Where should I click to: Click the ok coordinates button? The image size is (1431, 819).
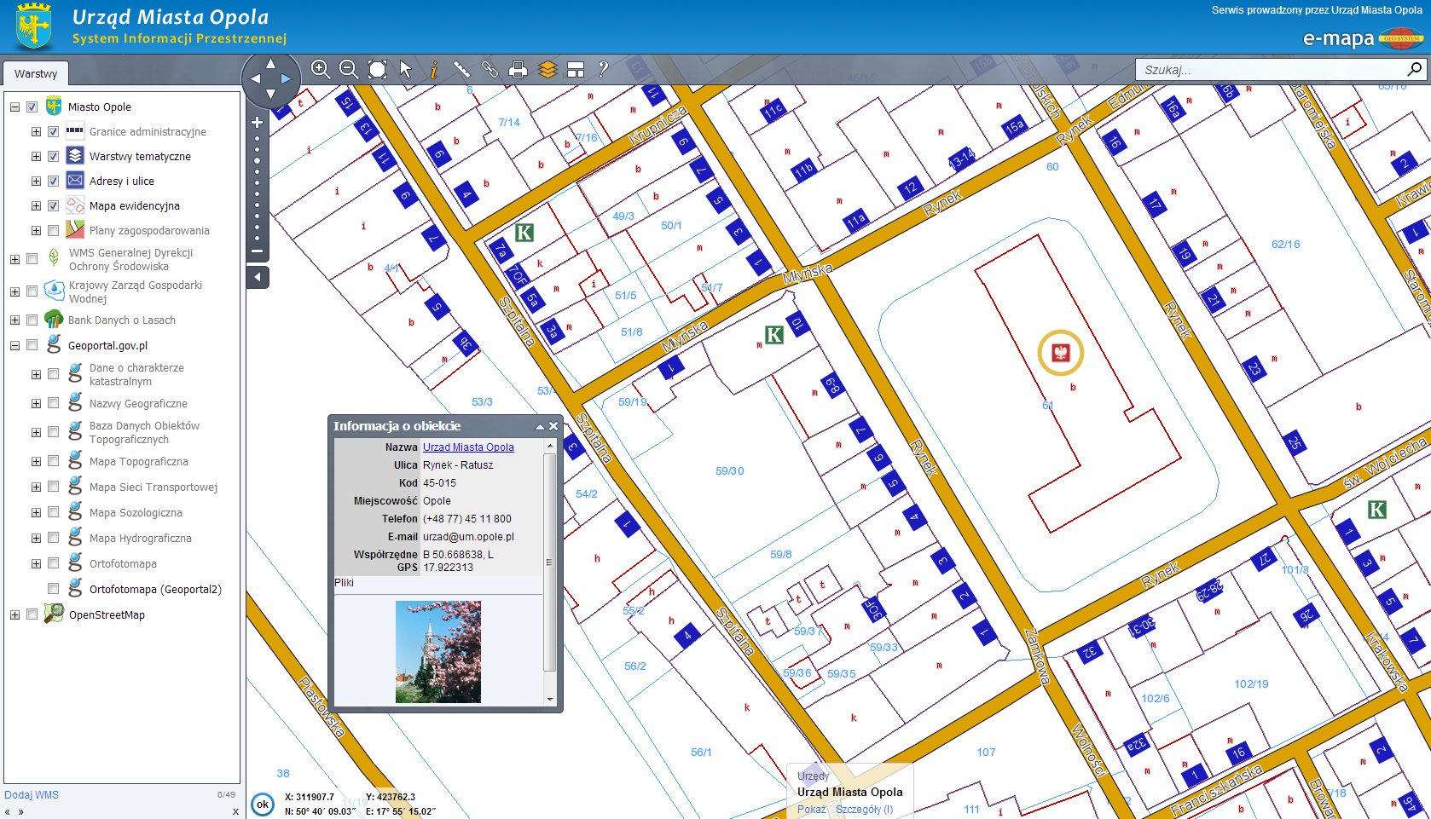tap(263, 804)
